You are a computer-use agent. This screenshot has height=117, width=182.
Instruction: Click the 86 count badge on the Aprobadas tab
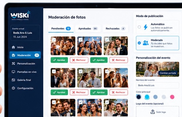coord(95,29)
